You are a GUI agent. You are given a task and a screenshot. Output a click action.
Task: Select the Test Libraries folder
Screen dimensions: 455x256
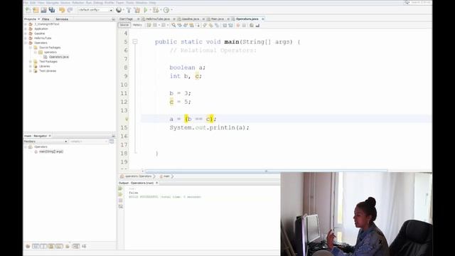[48, 71]
